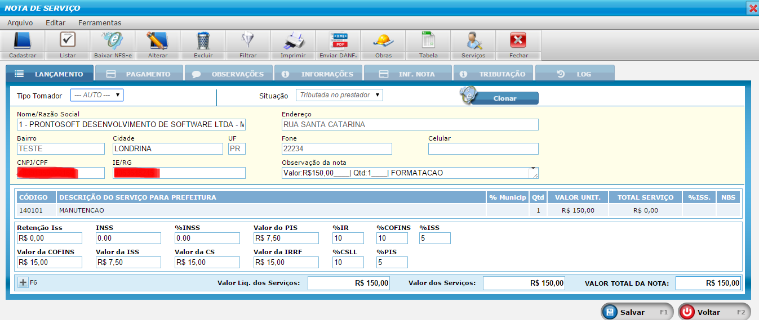Viewport: 759px width, 320px height.
Task: Switch to the Tributação tab
Action: 493,74
